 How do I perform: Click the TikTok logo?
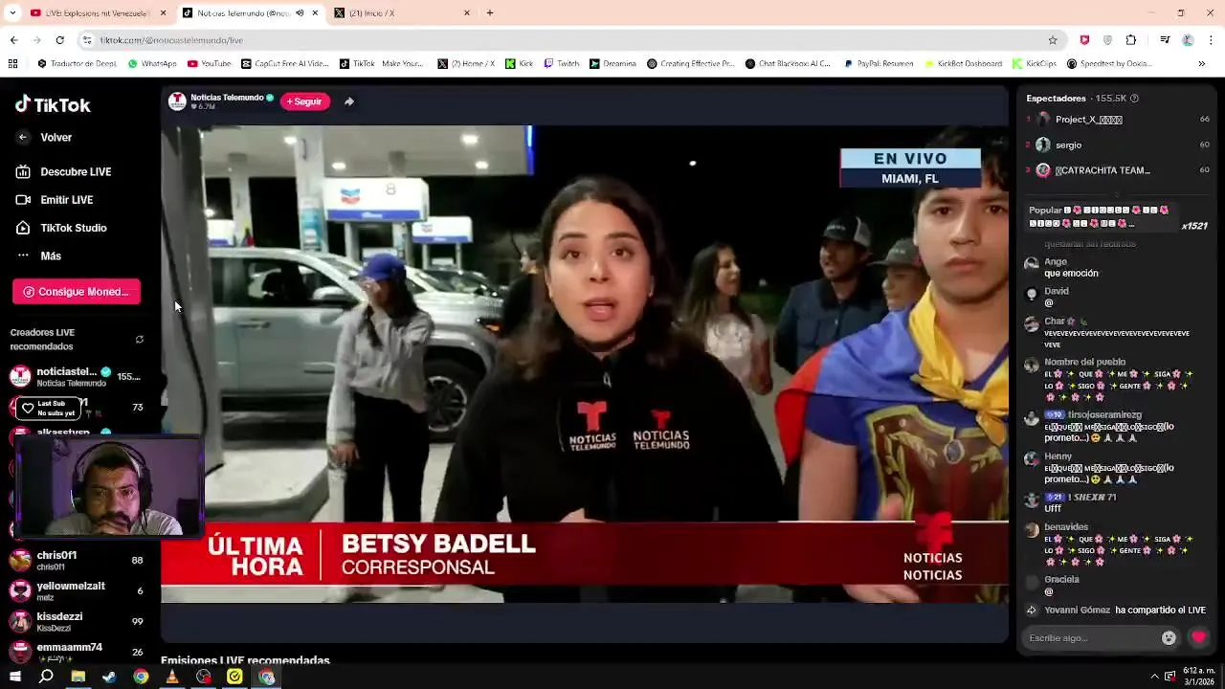pos(53,104)
